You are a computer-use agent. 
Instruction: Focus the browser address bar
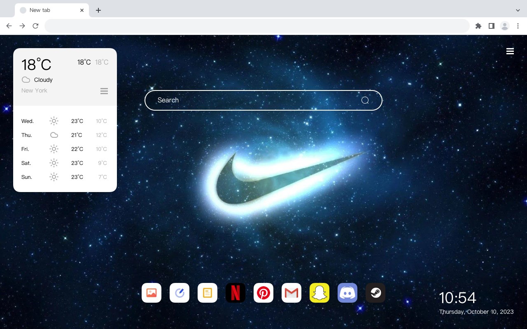(x=257, y=26)
